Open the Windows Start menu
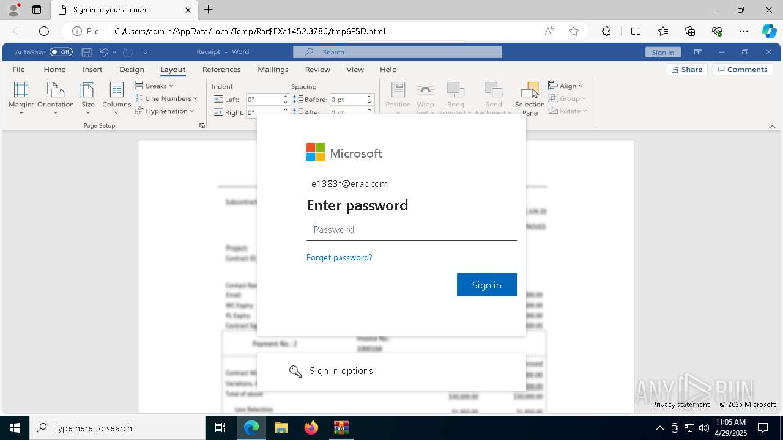The height and width of the screenshot is (440, 783). click(x=15, y=428)
